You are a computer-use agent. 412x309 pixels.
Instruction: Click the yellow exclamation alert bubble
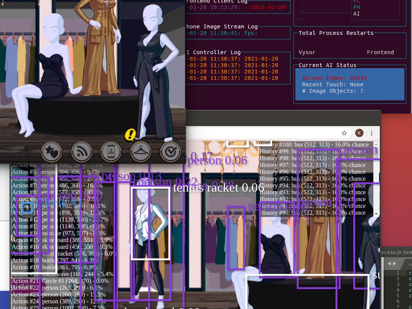tap(130, 135)
